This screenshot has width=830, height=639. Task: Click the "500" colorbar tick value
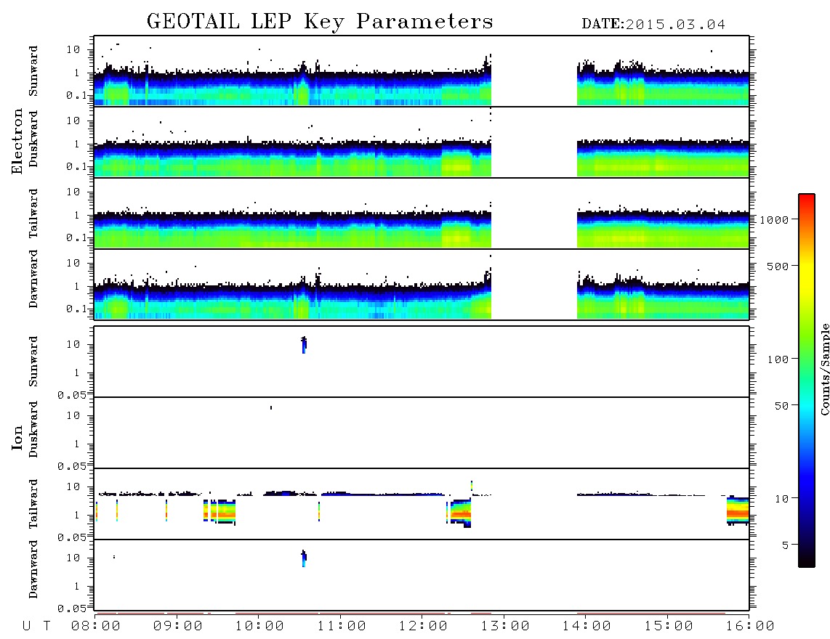[778, 266]
